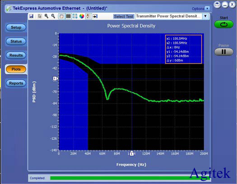Open the Reports tab

[16, 83]
